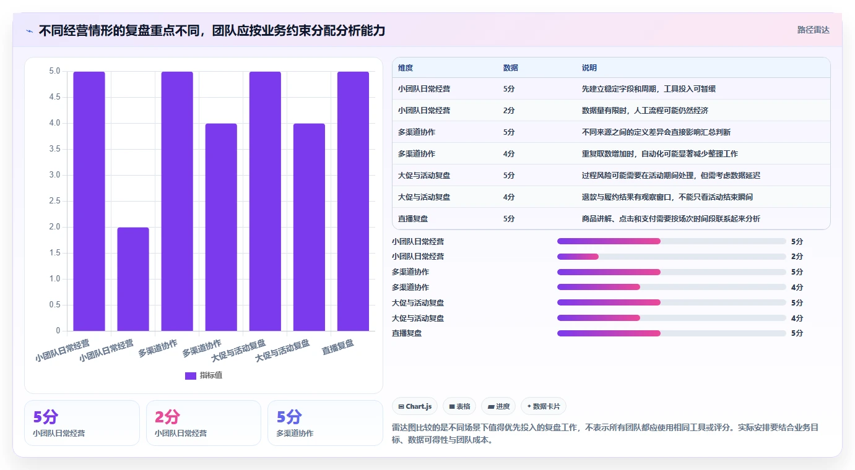Image resolution: width=855 pixels, height=470 pixels.
Task: Select the 表格 chip
Action: click(x=459, y=406)
